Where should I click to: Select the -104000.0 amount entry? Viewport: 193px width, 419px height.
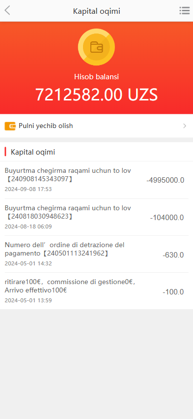(x=167, y=218)
